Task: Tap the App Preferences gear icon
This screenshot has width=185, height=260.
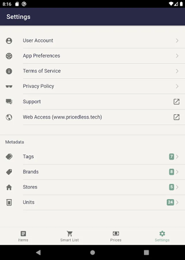Action: click(x=9, y=56)
